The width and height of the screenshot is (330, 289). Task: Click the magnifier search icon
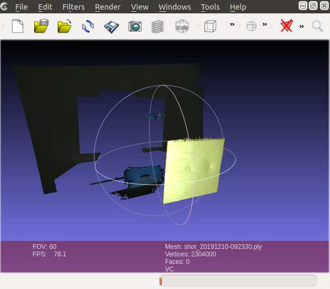pos(317,26)
